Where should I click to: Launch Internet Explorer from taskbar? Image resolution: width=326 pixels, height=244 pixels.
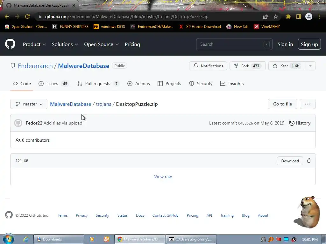click(25, 239)
